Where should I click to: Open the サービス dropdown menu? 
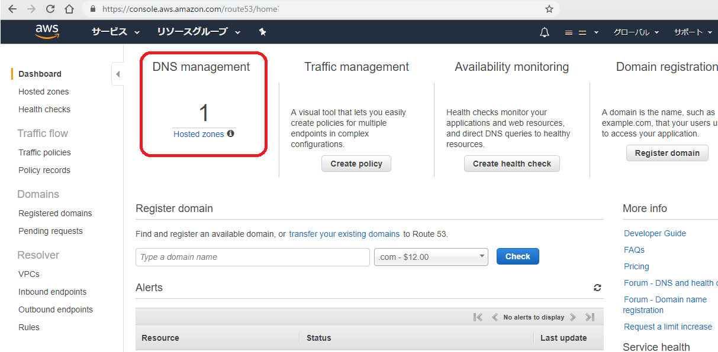pos(115,32)
